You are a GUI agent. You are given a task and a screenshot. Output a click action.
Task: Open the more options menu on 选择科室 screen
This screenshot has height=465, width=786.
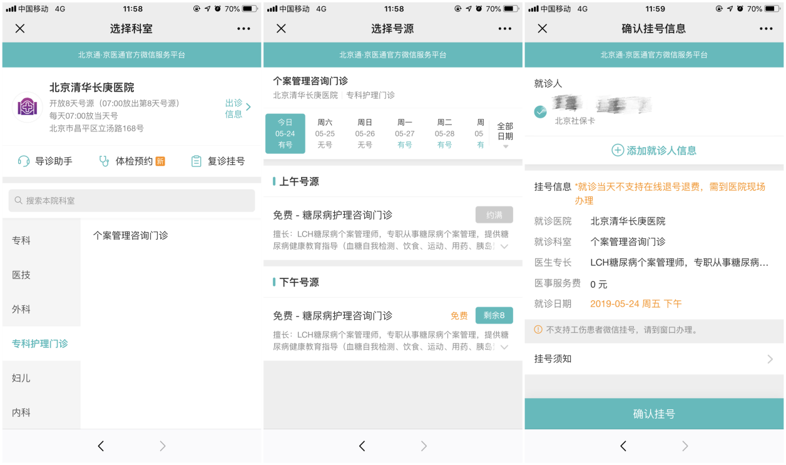click(243, 29)
